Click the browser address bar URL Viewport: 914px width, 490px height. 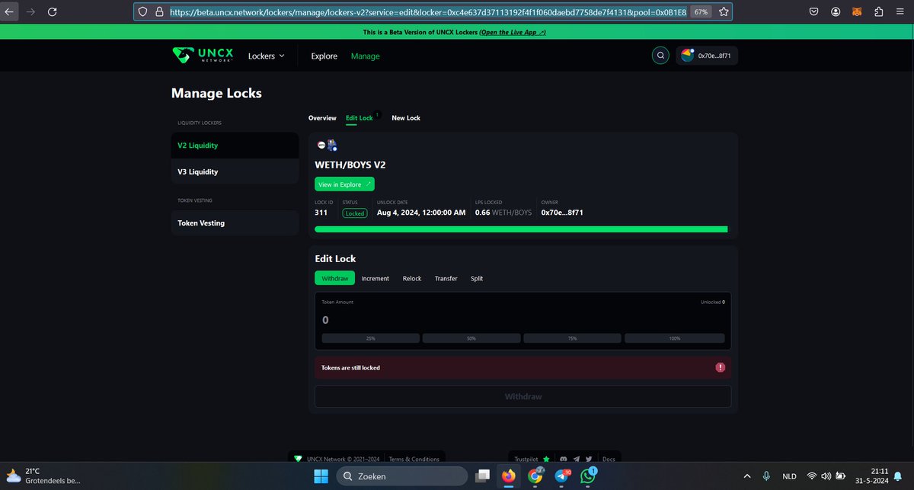427,12
